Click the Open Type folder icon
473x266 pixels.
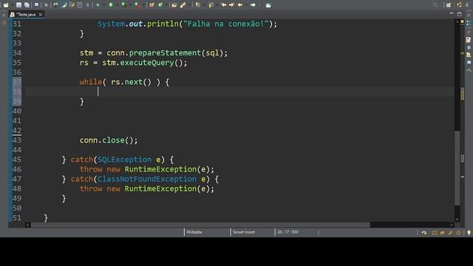[174, 5]
